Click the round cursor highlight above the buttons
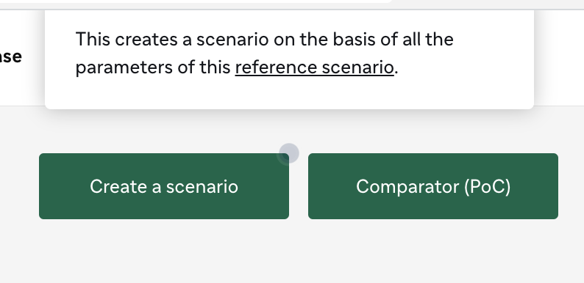The image size is (584, 283). tap(288, 153)
